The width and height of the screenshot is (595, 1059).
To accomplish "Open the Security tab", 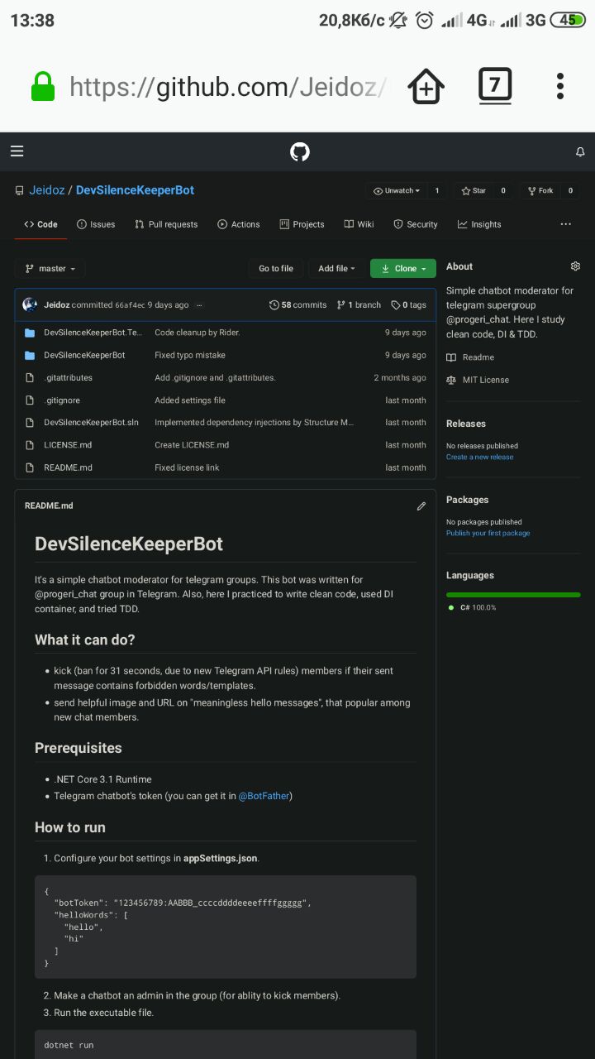I will tap(416, 224).
